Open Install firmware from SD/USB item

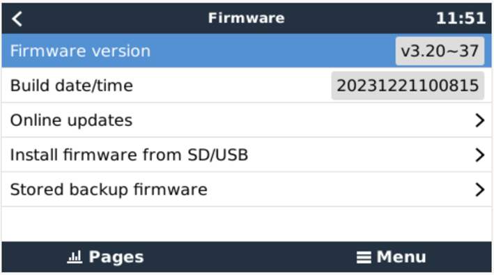tap(247, 155)
